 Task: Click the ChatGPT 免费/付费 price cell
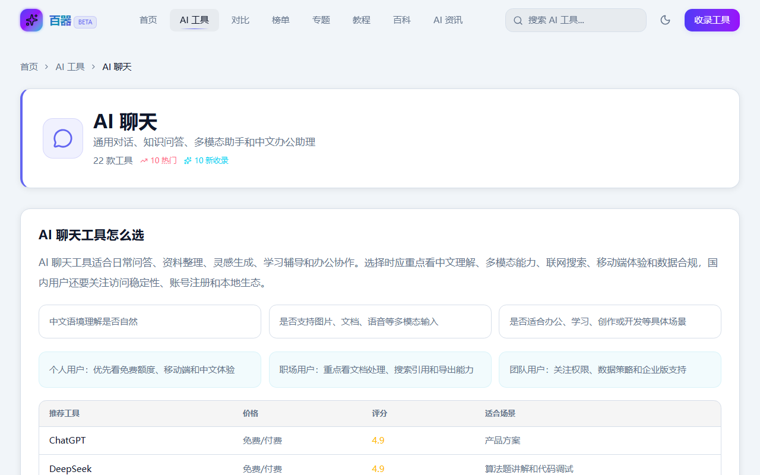tap(262, 441)
